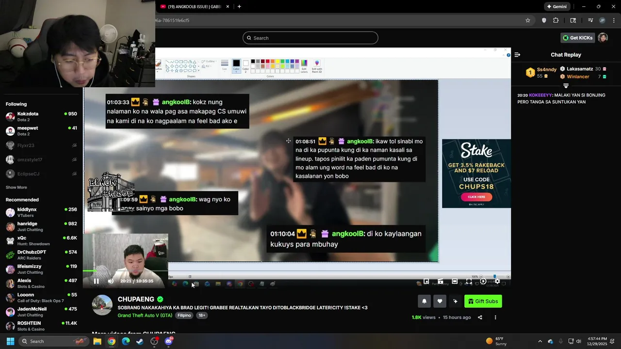This screenshot has width=621, height=349.
Task: Open hanridge in Recommended channels
Action: pos(41,226)
